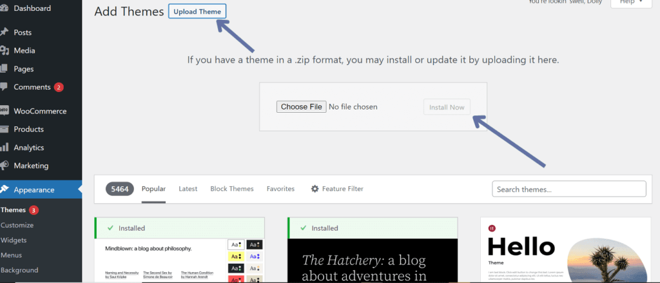This screenshot has height=283, width=660.
Task: Click the Analytics bar chart icon
Action: [4, 148]
